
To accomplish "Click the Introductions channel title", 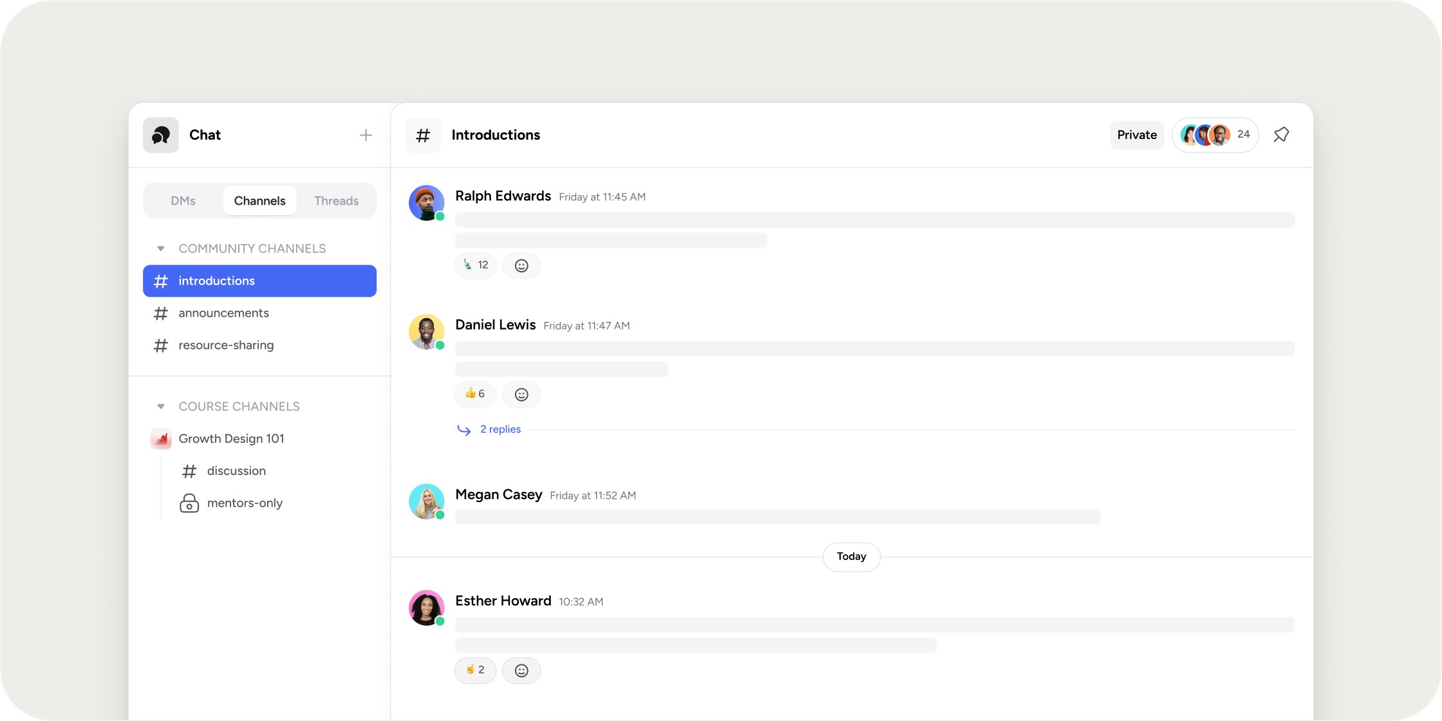I will (x=496, y=135).
